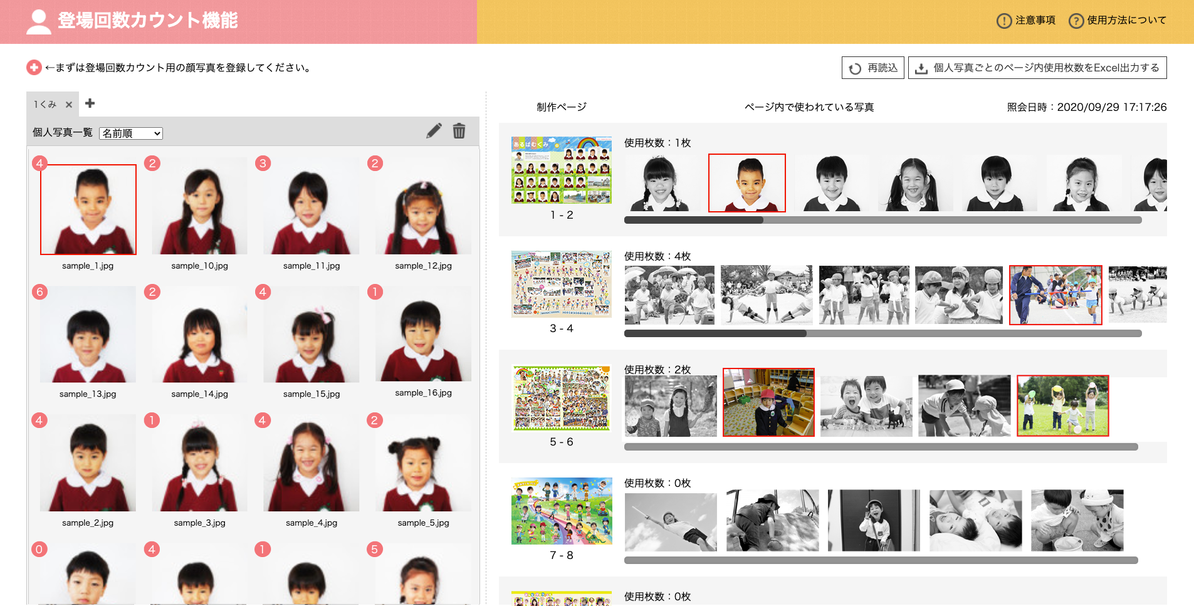
Task: Click the pencil icon to edit photo list
Action: tap(434, 131)
